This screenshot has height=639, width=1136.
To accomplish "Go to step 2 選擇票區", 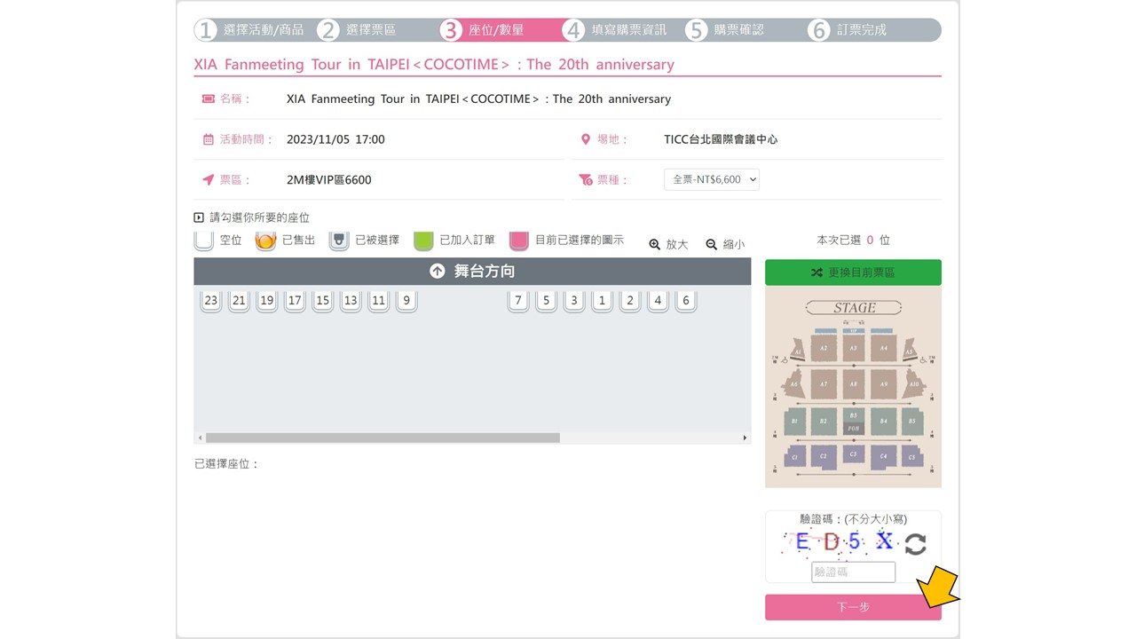I will click(x=357, y=30).
